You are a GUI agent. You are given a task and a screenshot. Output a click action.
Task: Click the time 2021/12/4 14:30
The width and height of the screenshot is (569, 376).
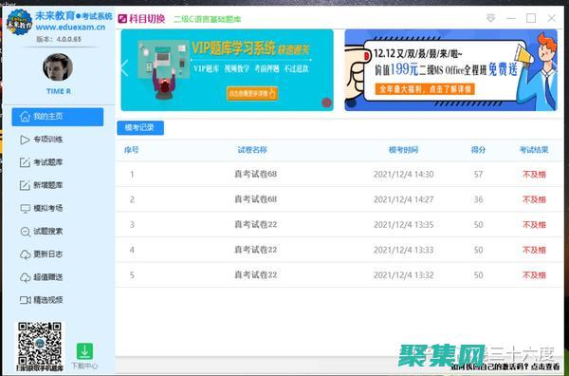[x=404, y=175]
